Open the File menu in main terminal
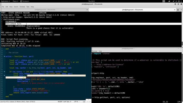The image size is (183, 103). coord(3,7)
